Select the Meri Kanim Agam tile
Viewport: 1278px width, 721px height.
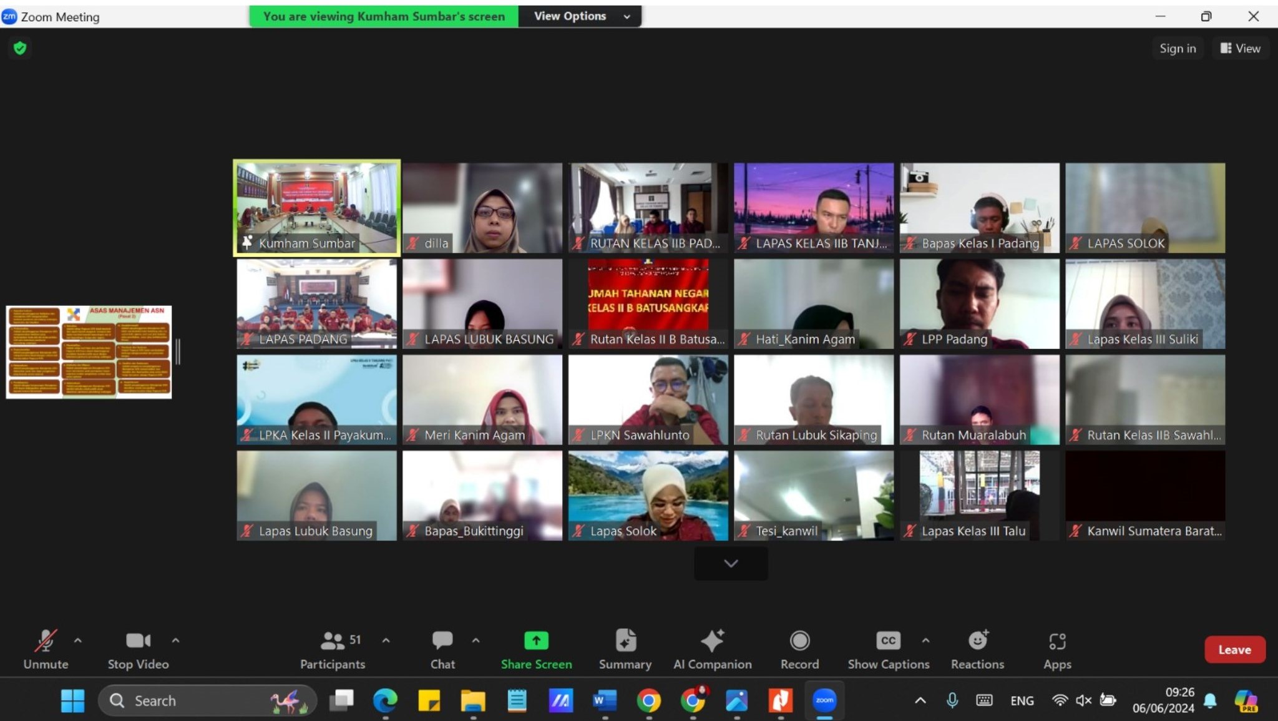(x=482, y=400)
